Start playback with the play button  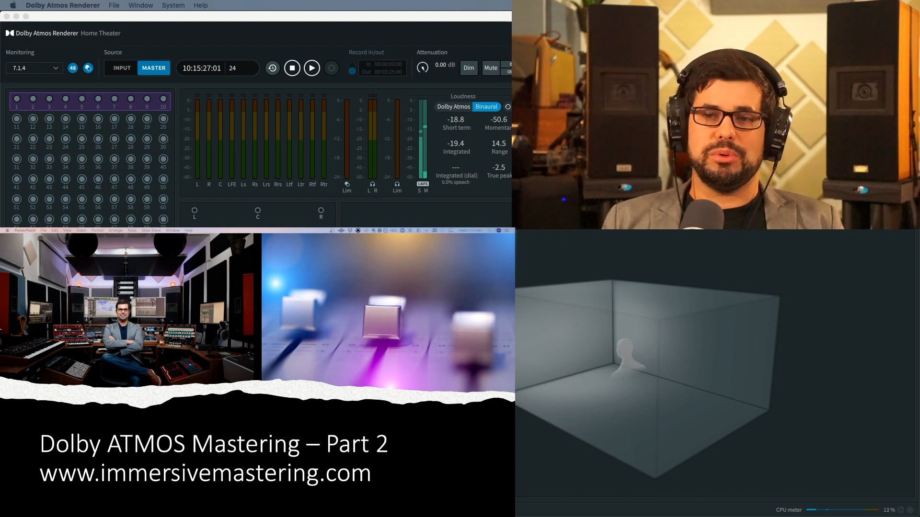point(312,68)
